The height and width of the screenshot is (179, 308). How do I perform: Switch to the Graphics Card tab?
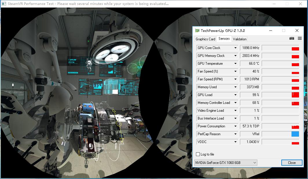(x=205, y=39)
